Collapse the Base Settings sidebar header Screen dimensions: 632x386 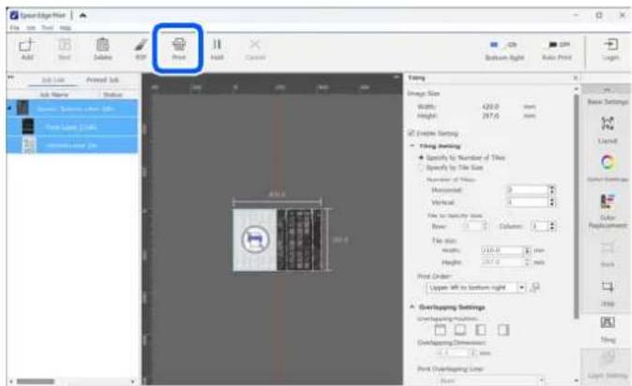tap(607, 89)
